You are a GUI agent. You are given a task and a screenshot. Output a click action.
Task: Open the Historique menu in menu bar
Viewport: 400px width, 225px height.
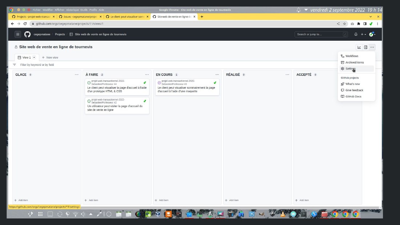tap(72, 10)
